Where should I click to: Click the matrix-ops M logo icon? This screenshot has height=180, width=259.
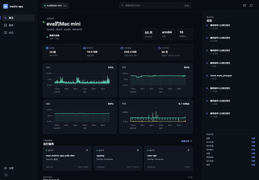6,6
